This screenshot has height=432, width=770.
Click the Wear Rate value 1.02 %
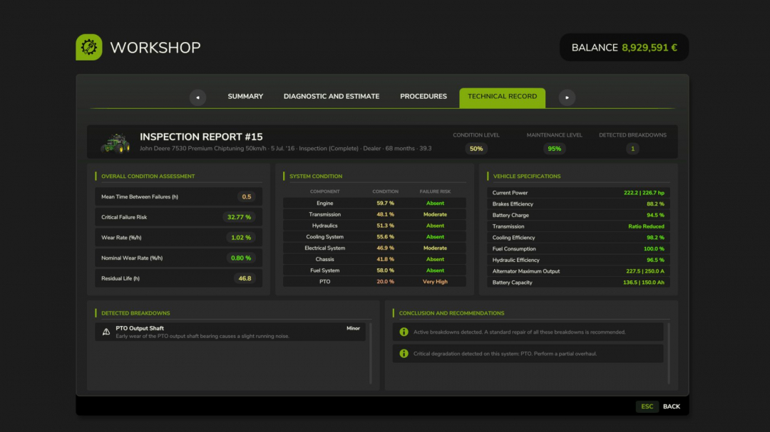pyautogui.click(x=241, y=237)
